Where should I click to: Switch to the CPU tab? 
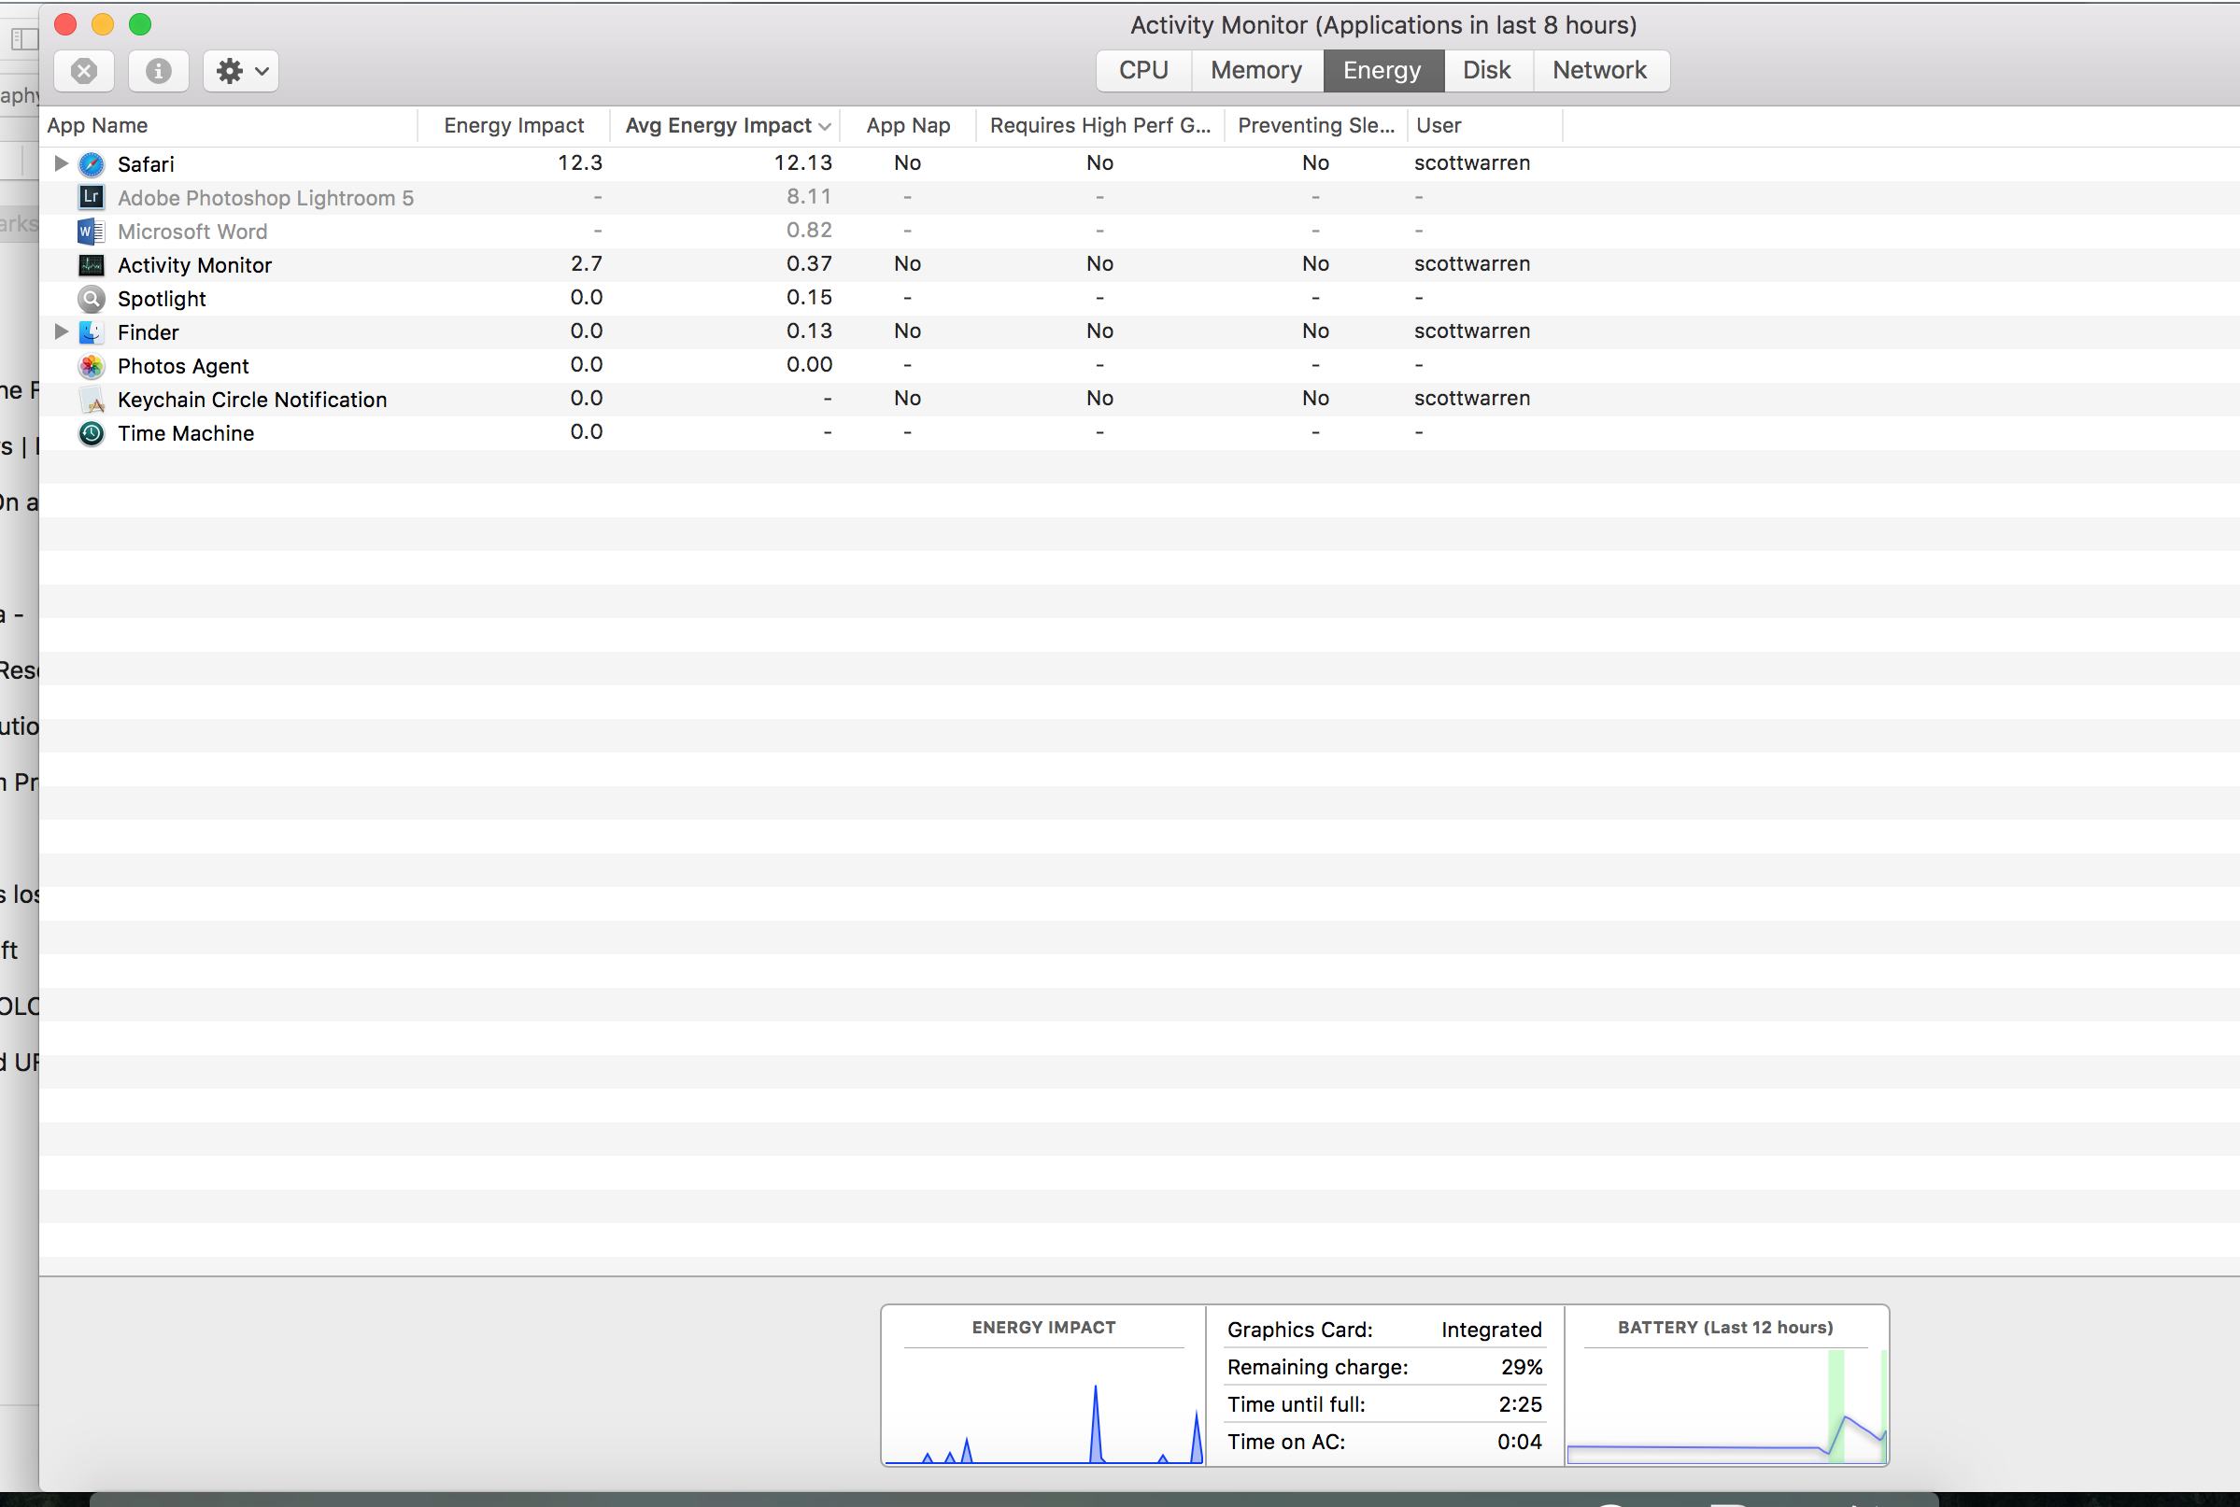point(1144,70)
